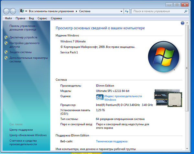The image size is (194, 154).
Task: Open 'Диспетчер устройств' link
Action: [x=23, y=37]
